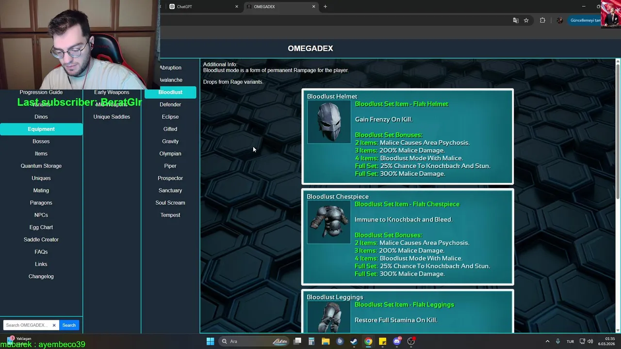Open the Progression Guide section
Viewport: 621px width, 349px height.
41,92
